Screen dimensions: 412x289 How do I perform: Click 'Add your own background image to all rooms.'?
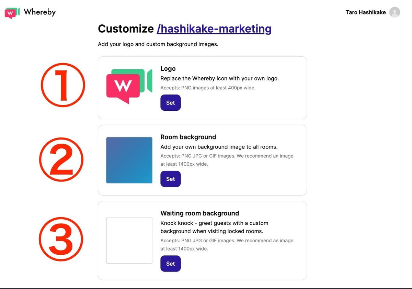(x=219, y=147)
